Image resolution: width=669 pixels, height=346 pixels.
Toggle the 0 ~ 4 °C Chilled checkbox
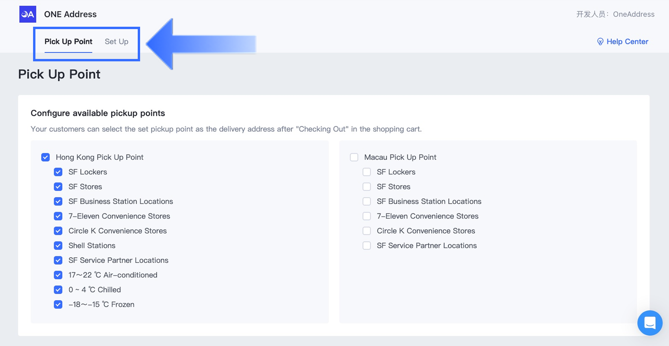58,290
